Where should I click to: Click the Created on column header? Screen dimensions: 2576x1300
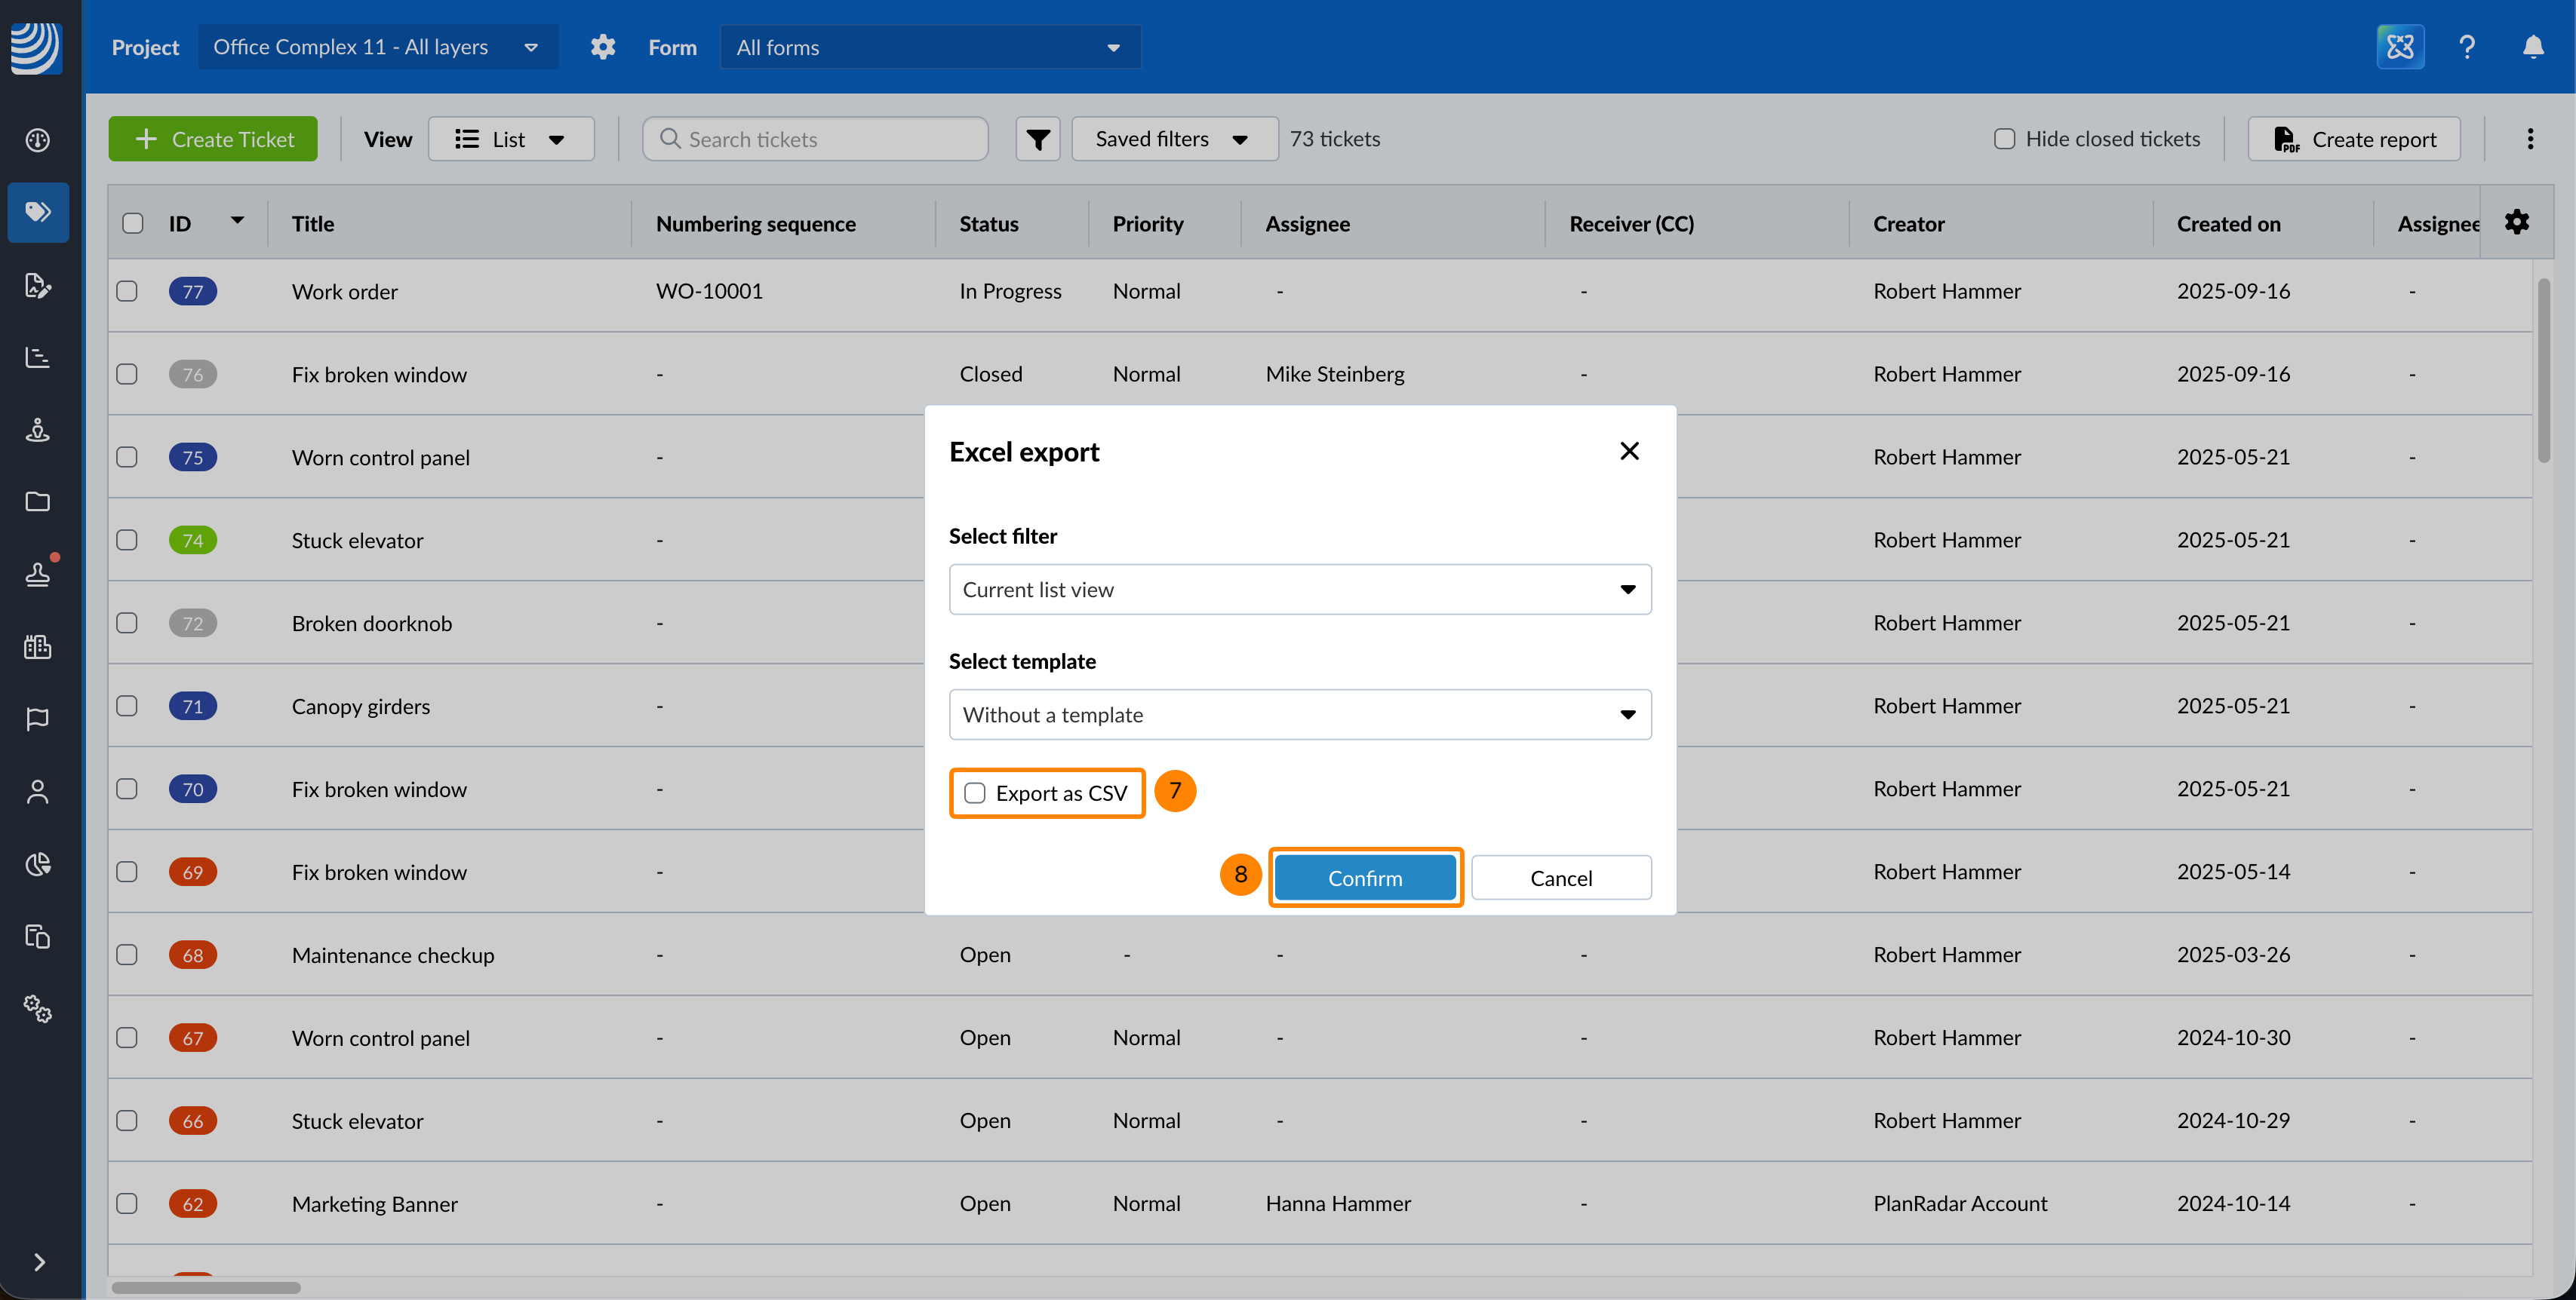[2229, 224]
